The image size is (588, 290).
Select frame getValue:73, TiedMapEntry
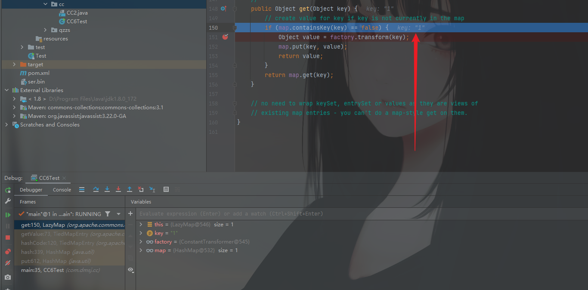pyautogui.click(x=70, y=234)
